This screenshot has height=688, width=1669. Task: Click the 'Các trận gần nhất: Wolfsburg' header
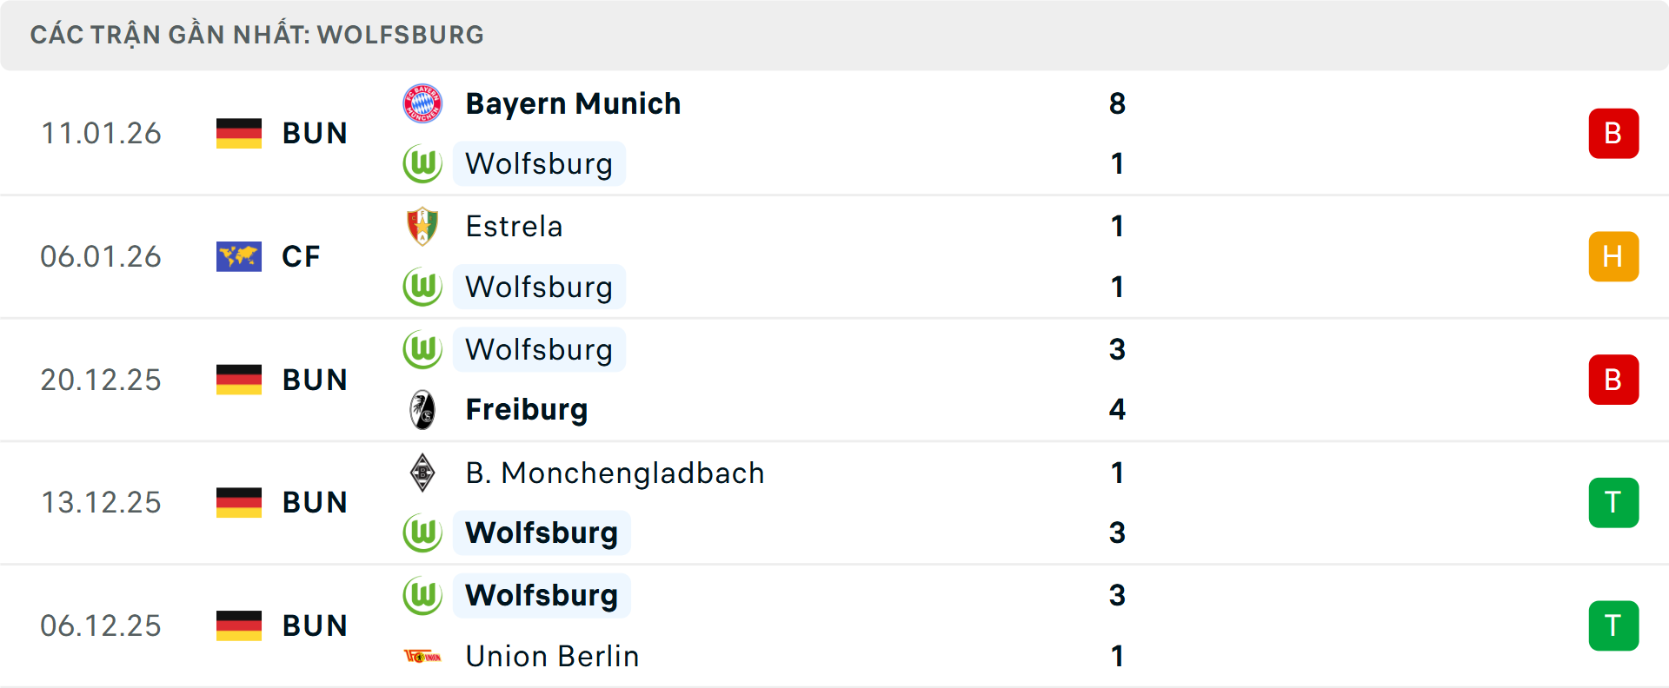[x=257, y=35]
